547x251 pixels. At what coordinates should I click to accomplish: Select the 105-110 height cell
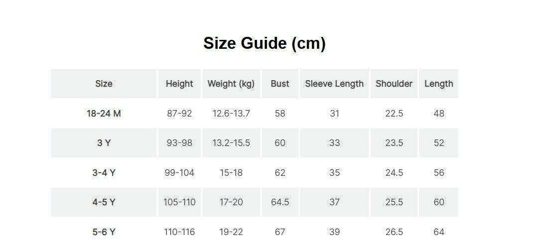179,202
